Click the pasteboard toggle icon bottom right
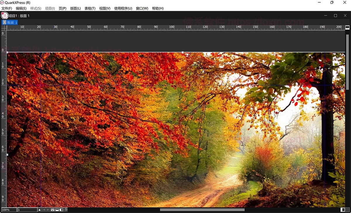The width and height of the screenshot is (351, 213). tap(342, 209)
